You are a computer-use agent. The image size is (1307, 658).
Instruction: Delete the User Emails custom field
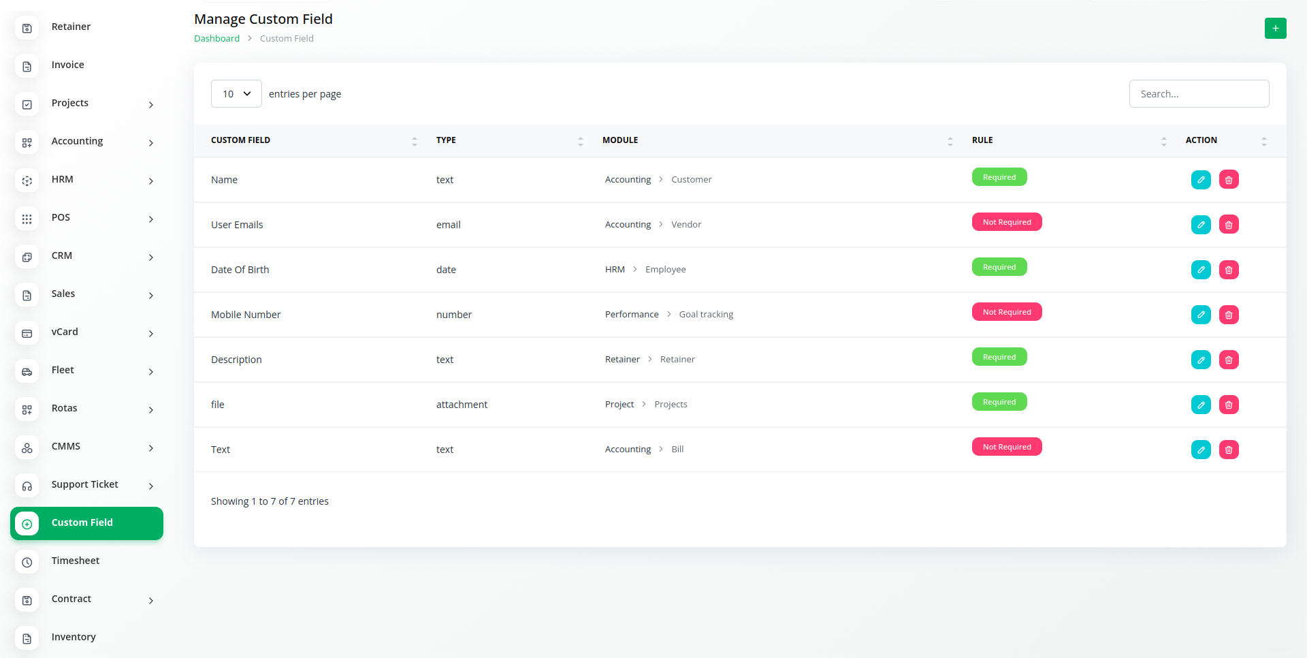coord(1228,225)
